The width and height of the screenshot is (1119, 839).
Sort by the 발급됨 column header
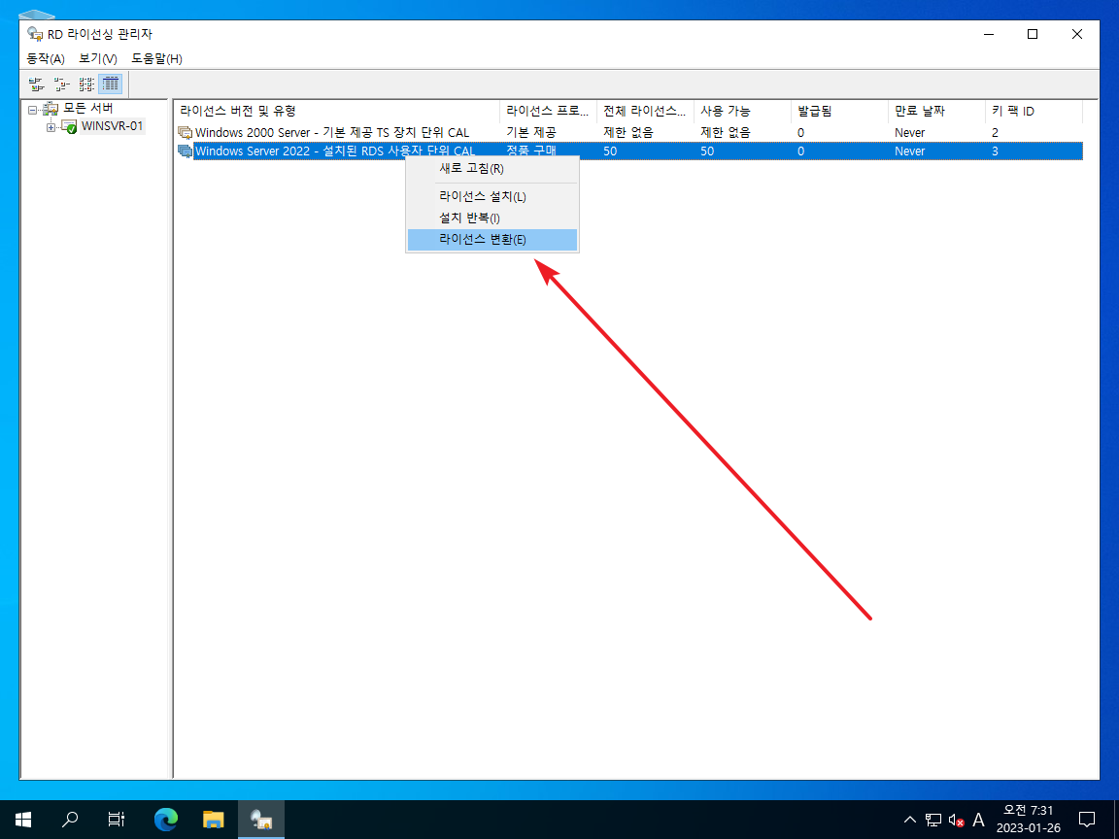(x=839, y=112)
